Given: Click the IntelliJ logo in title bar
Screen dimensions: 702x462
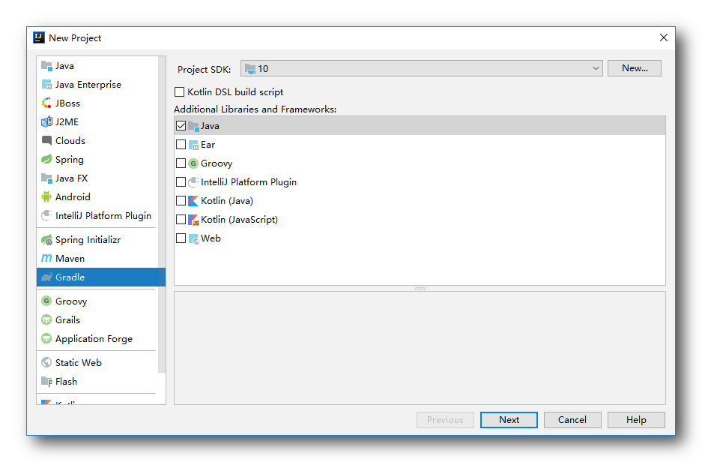Looking at the screenshot, I should click(39, 37).
